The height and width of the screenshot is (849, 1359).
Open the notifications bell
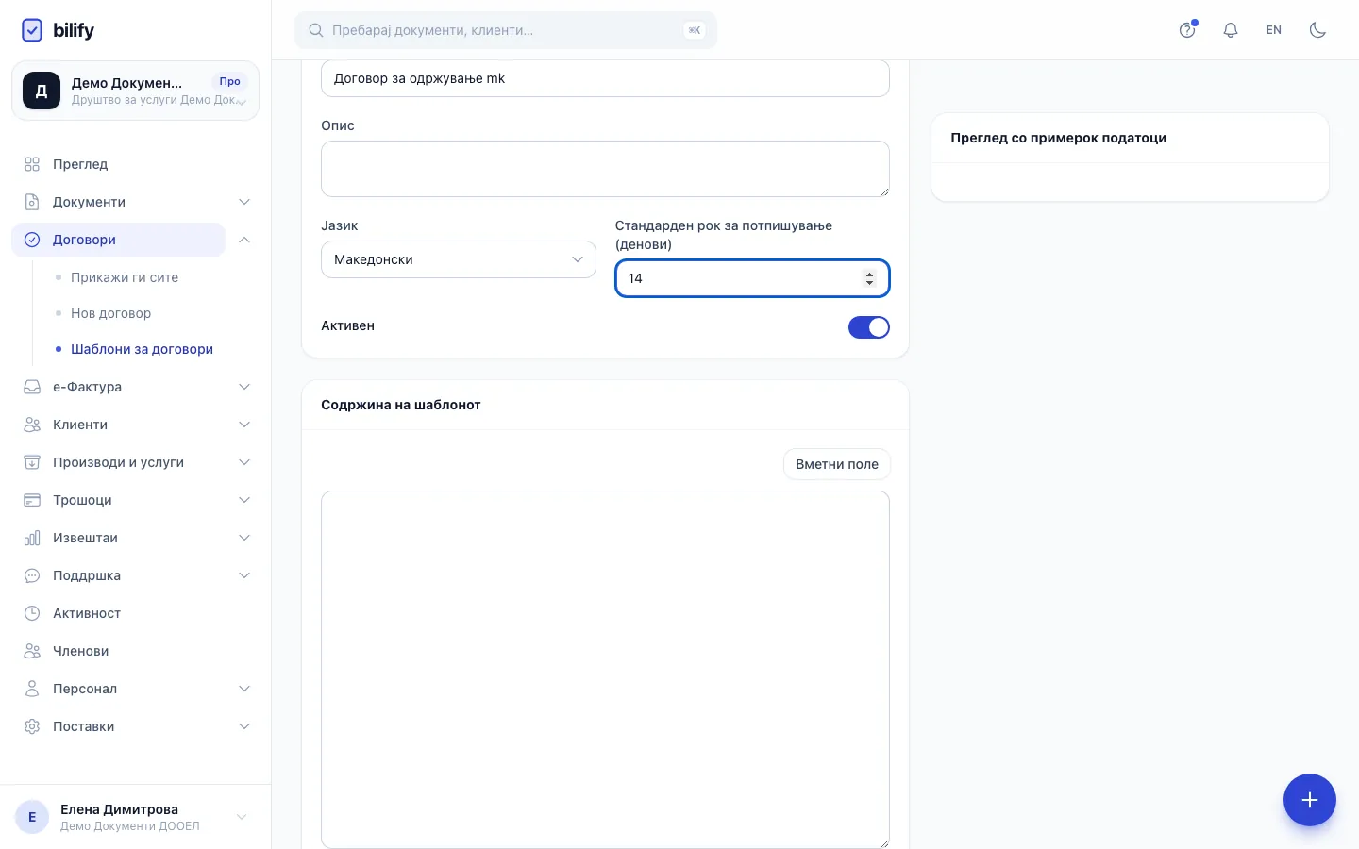[x=1231, y=30]
